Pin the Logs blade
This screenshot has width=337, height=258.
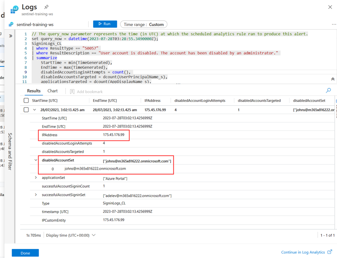coord(46,7)
